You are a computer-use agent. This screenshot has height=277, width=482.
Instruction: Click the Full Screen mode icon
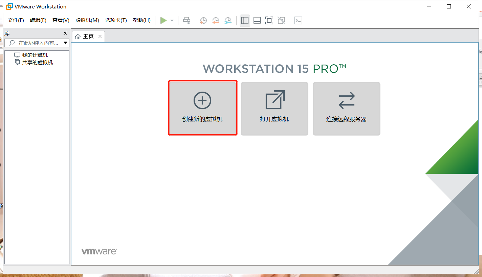(x=269, y=21)
